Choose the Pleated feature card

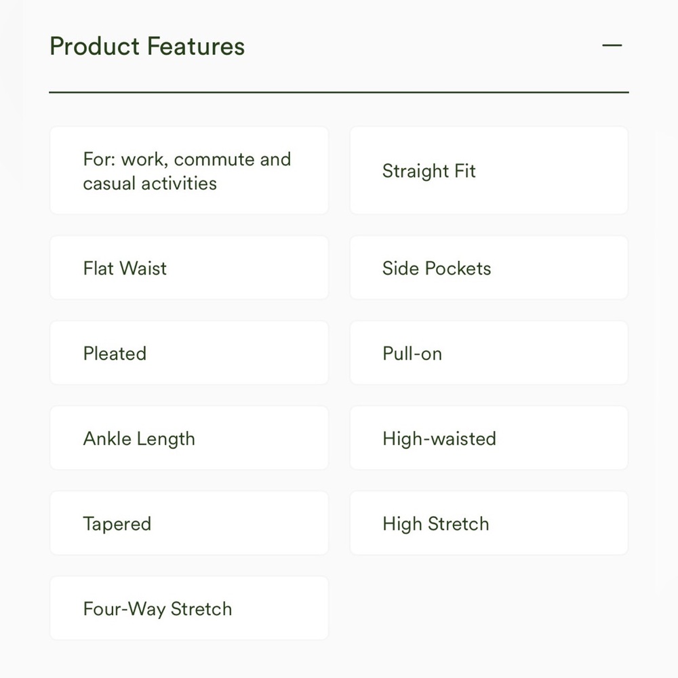pos(189,353)
